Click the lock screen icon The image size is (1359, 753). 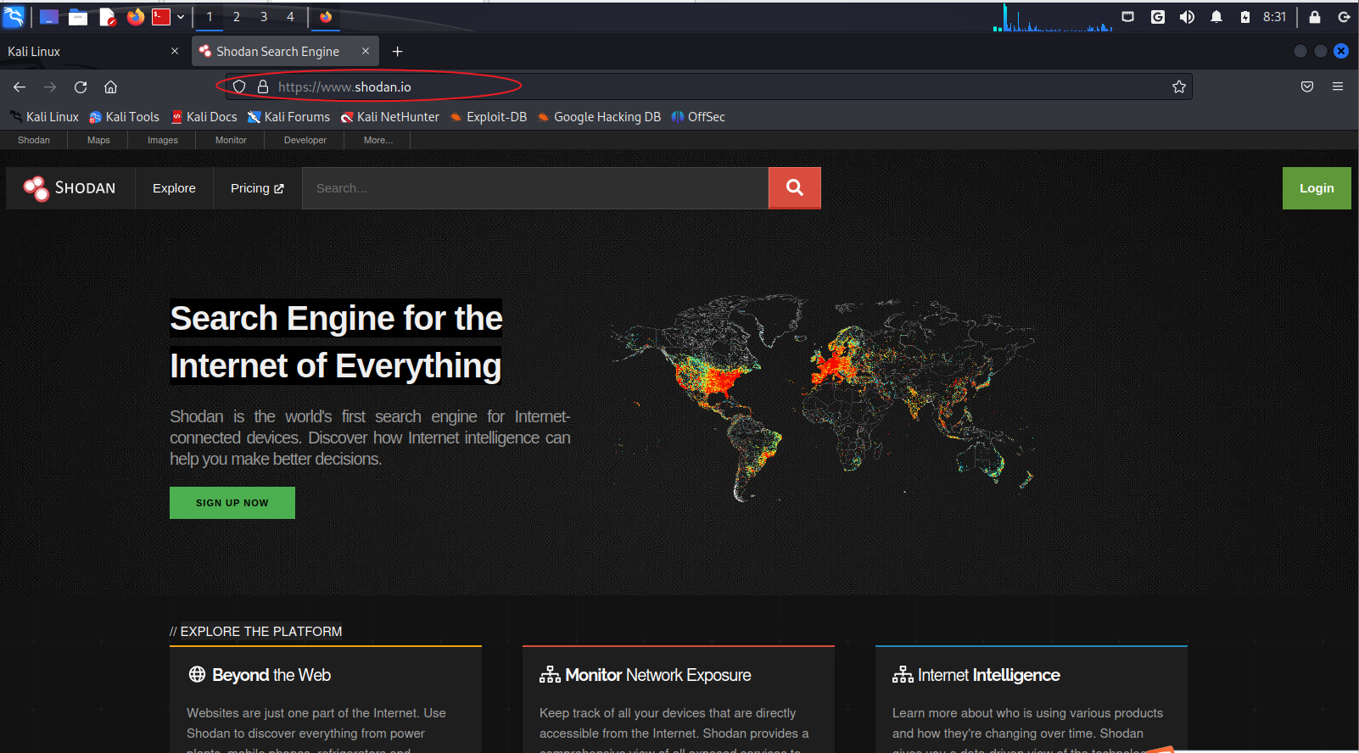click(x=1315, y=17)
